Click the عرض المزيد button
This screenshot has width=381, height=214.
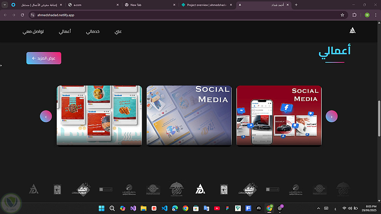(44, 58)
